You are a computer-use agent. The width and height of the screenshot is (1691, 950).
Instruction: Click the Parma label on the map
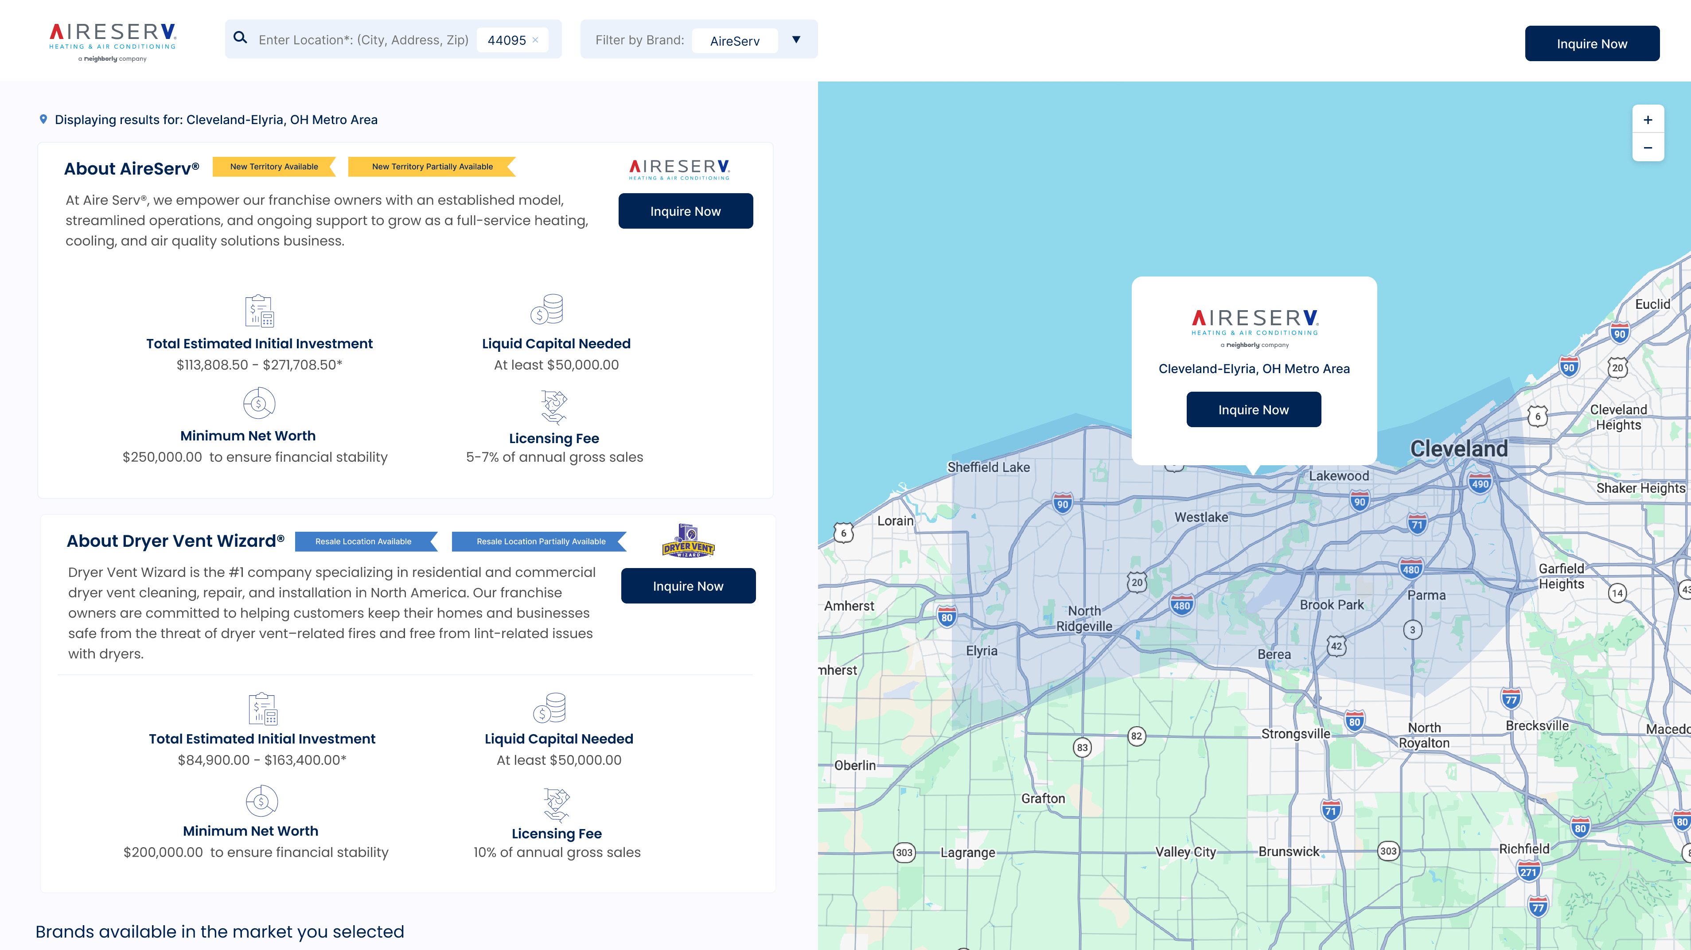coord(1426,595)
